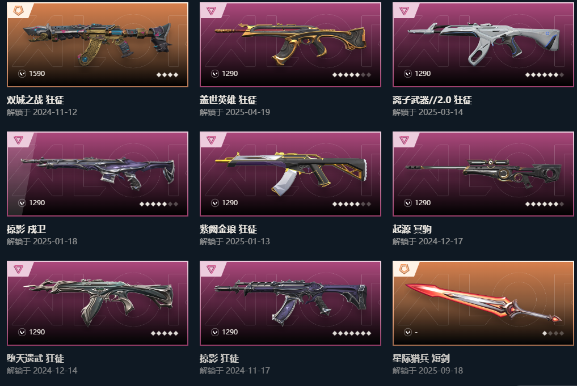
Task: Click the VP icon on 起源 冥驹 card
Action: pyautogui.click(x=408, y=203)
